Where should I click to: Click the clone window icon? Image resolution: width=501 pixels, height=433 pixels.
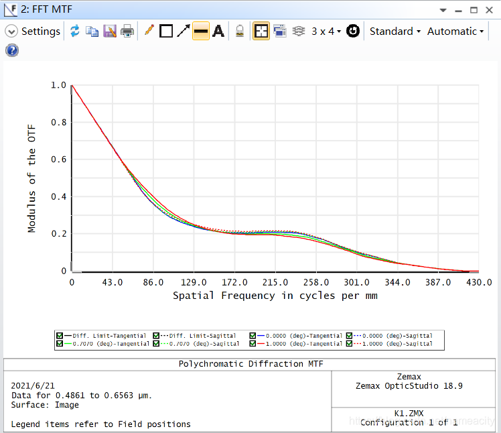click(x=280, y=31)
